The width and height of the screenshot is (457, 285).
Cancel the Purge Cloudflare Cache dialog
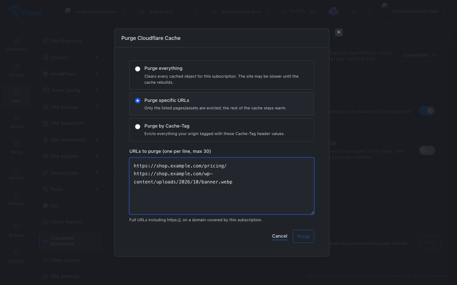click(280, 236)
